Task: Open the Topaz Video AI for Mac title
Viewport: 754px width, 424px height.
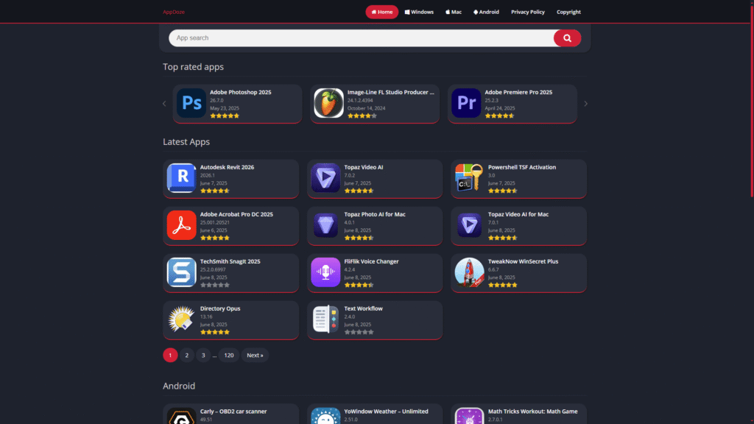Action: coord(518,214)
